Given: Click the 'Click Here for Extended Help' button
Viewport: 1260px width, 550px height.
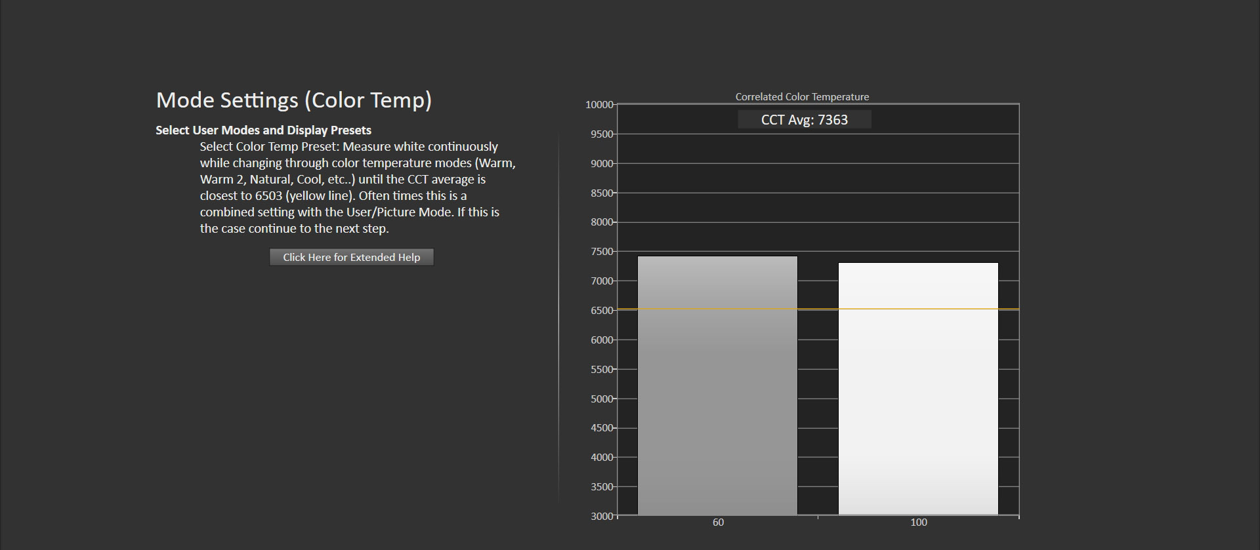Looking at the screenshot, I should coord(351,257).
